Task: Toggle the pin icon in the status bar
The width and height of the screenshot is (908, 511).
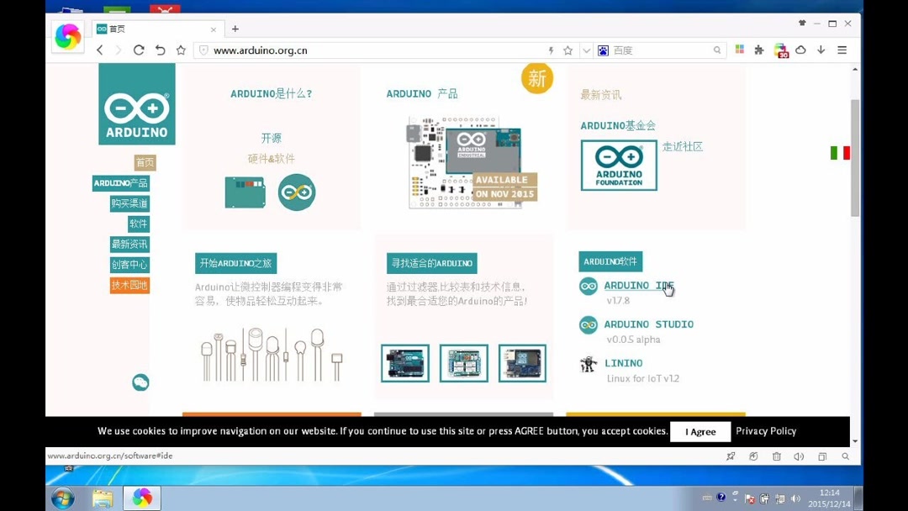Action: tap(731, 456)
